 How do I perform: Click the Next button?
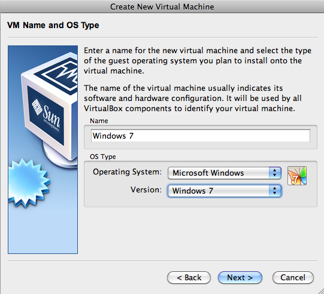pyautogui.click(x=240, y=277)
